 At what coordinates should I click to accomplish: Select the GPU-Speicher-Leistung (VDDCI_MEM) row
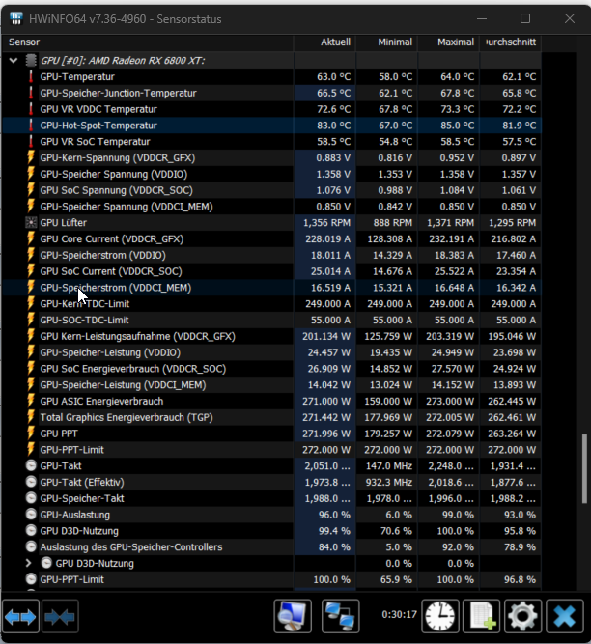point(271,385)
